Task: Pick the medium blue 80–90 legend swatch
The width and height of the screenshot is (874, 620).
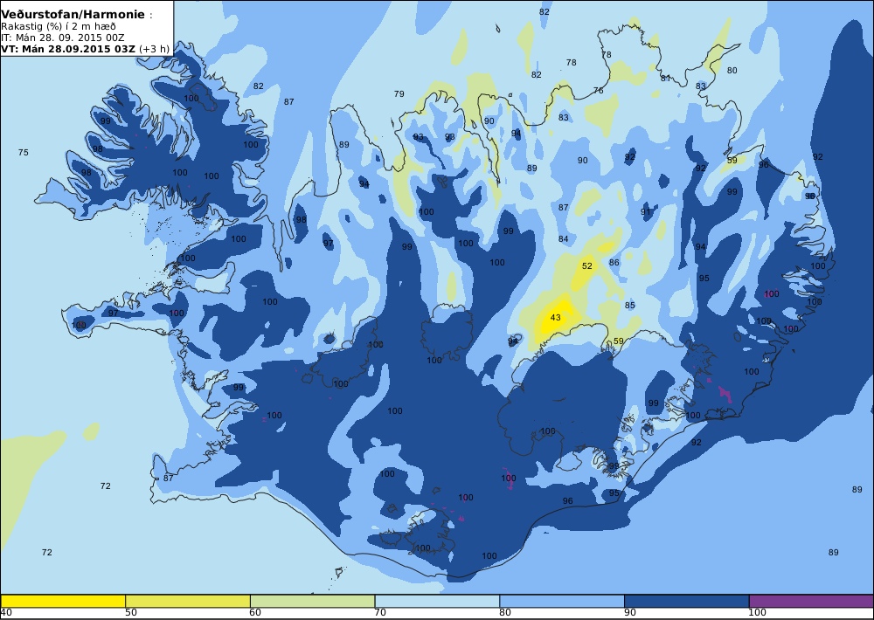Action: [x=562, y=601]
